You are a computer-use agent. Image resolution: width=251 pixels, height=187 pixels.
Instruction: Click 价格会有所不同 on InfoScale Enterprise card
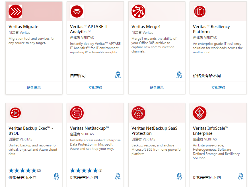pyautogui.click(x=207, y=177)
